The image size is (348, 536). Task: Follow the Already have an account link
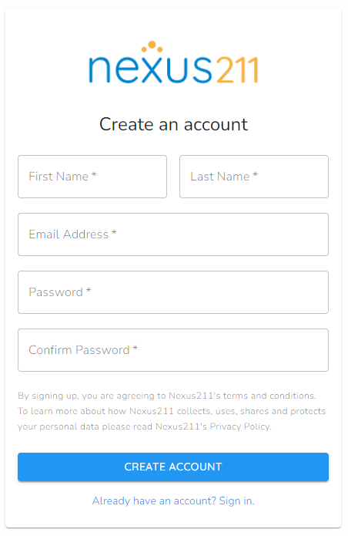[x=173, y=501]
